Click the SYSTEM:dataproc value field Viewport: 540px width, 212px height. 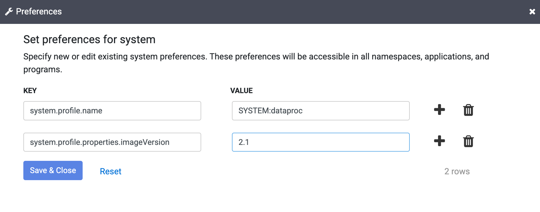coord(321,111)
